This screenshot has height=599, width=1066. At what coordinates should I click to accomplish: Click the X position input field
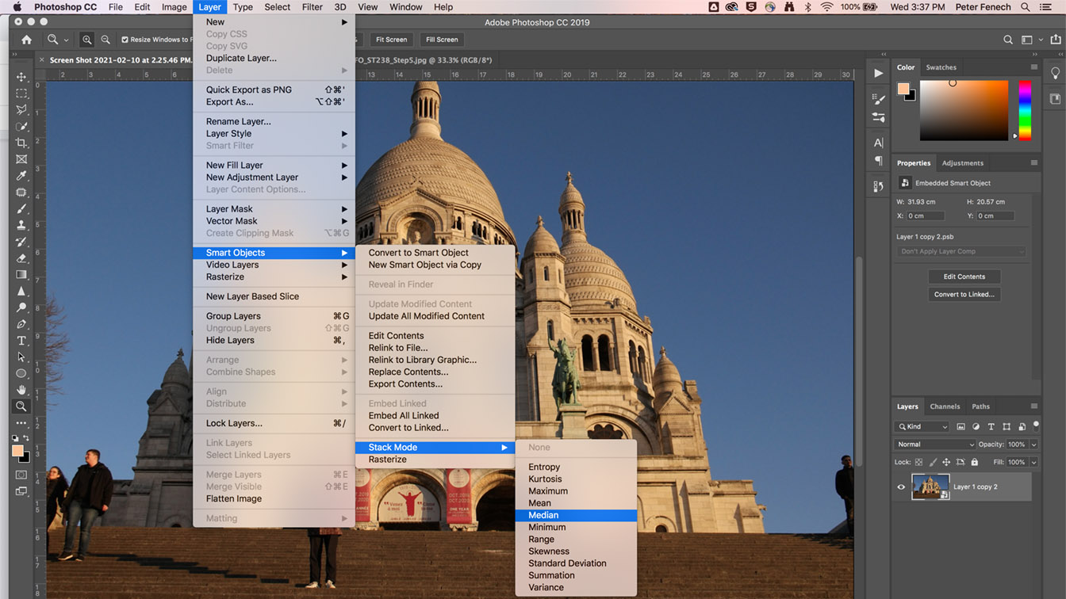click(x=926, y=216)
